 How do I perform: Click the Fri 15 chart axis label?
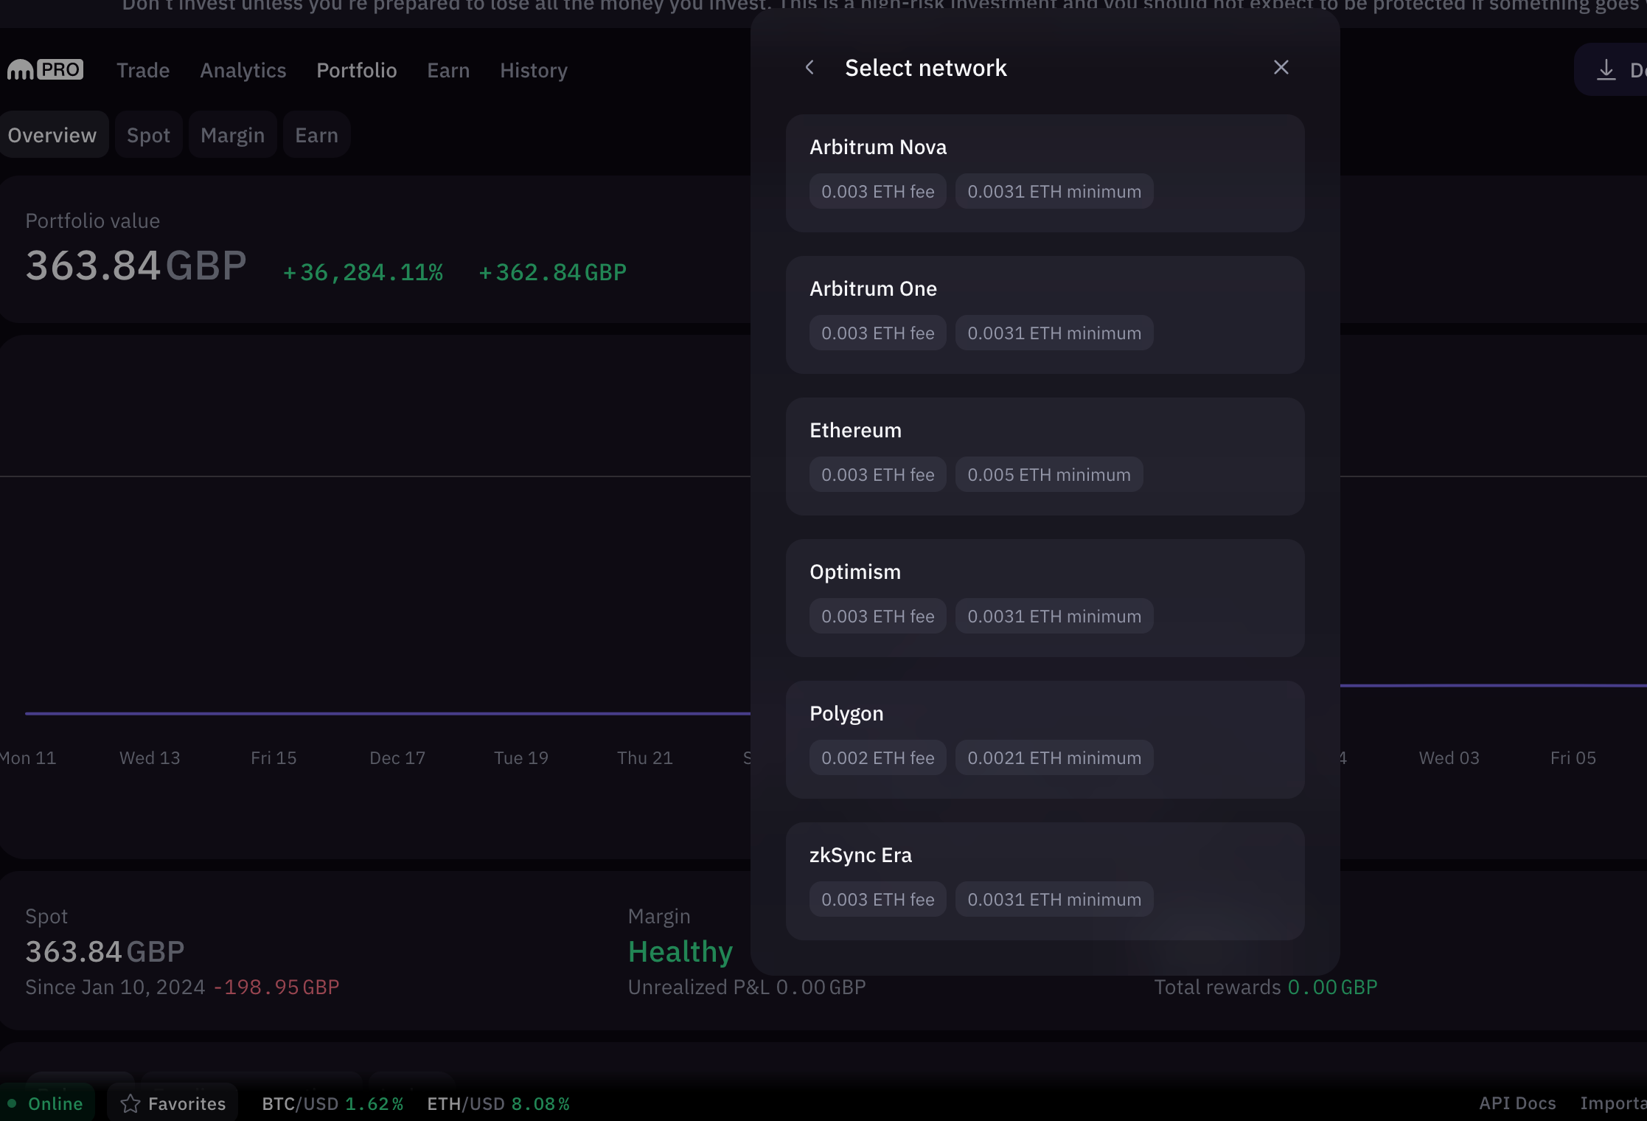(x=274, y=758)
